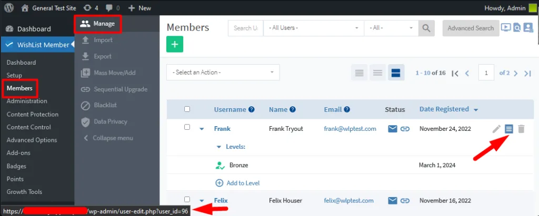
Task: Open the All Users dropdown
Action: [314, 28]
